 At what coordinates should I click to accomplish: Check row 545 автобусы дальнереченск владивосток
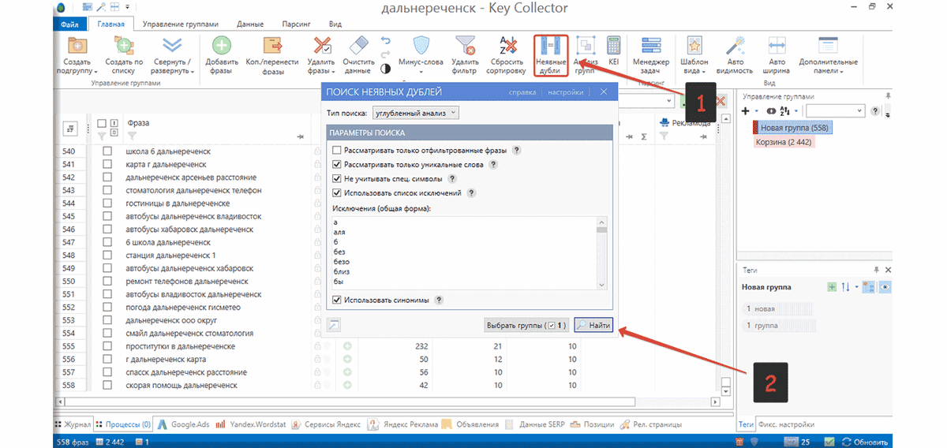107,216
